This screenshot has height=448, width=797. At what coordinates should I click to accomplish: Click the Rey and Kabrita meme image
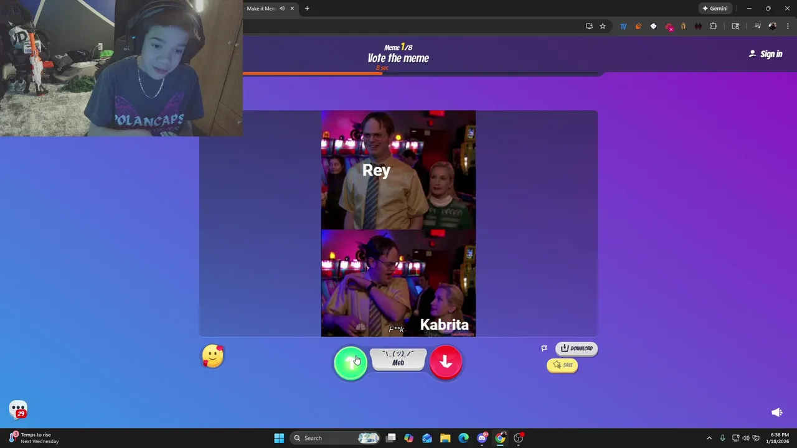click(398, 223)
